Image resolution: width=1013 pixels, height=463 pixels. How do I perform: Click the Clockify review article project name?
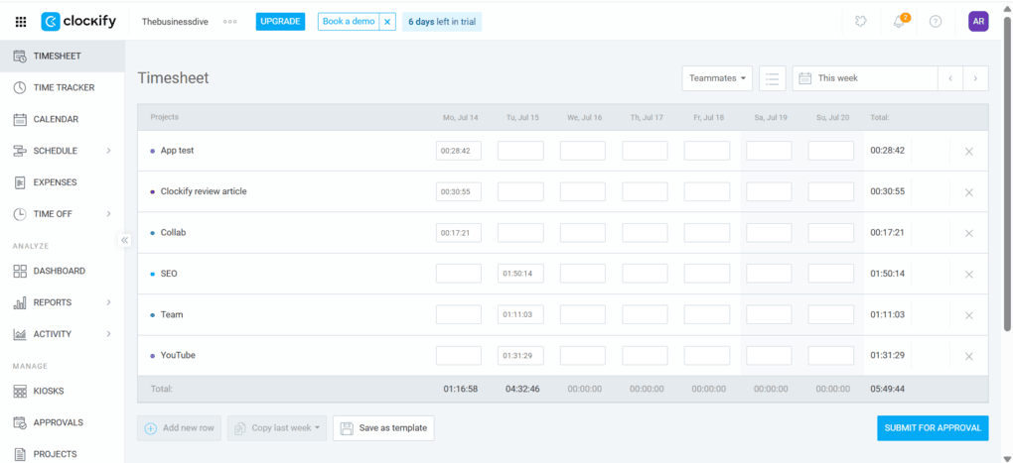204,191
